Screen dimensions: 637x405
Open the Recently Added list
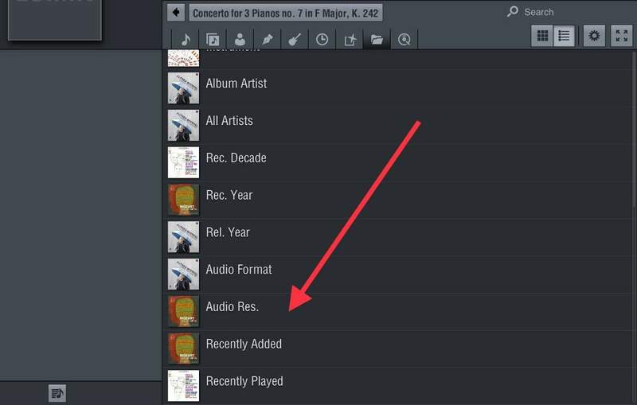pos(244,344)
